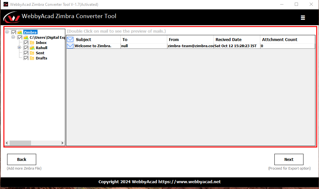
Task: Uncheck the Rahull checkbox
Action: [26, 48]
